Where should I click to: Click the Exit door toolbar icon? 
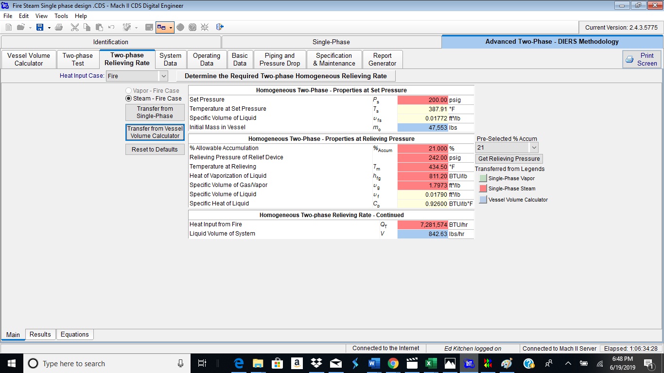click(x=220, y=27)
